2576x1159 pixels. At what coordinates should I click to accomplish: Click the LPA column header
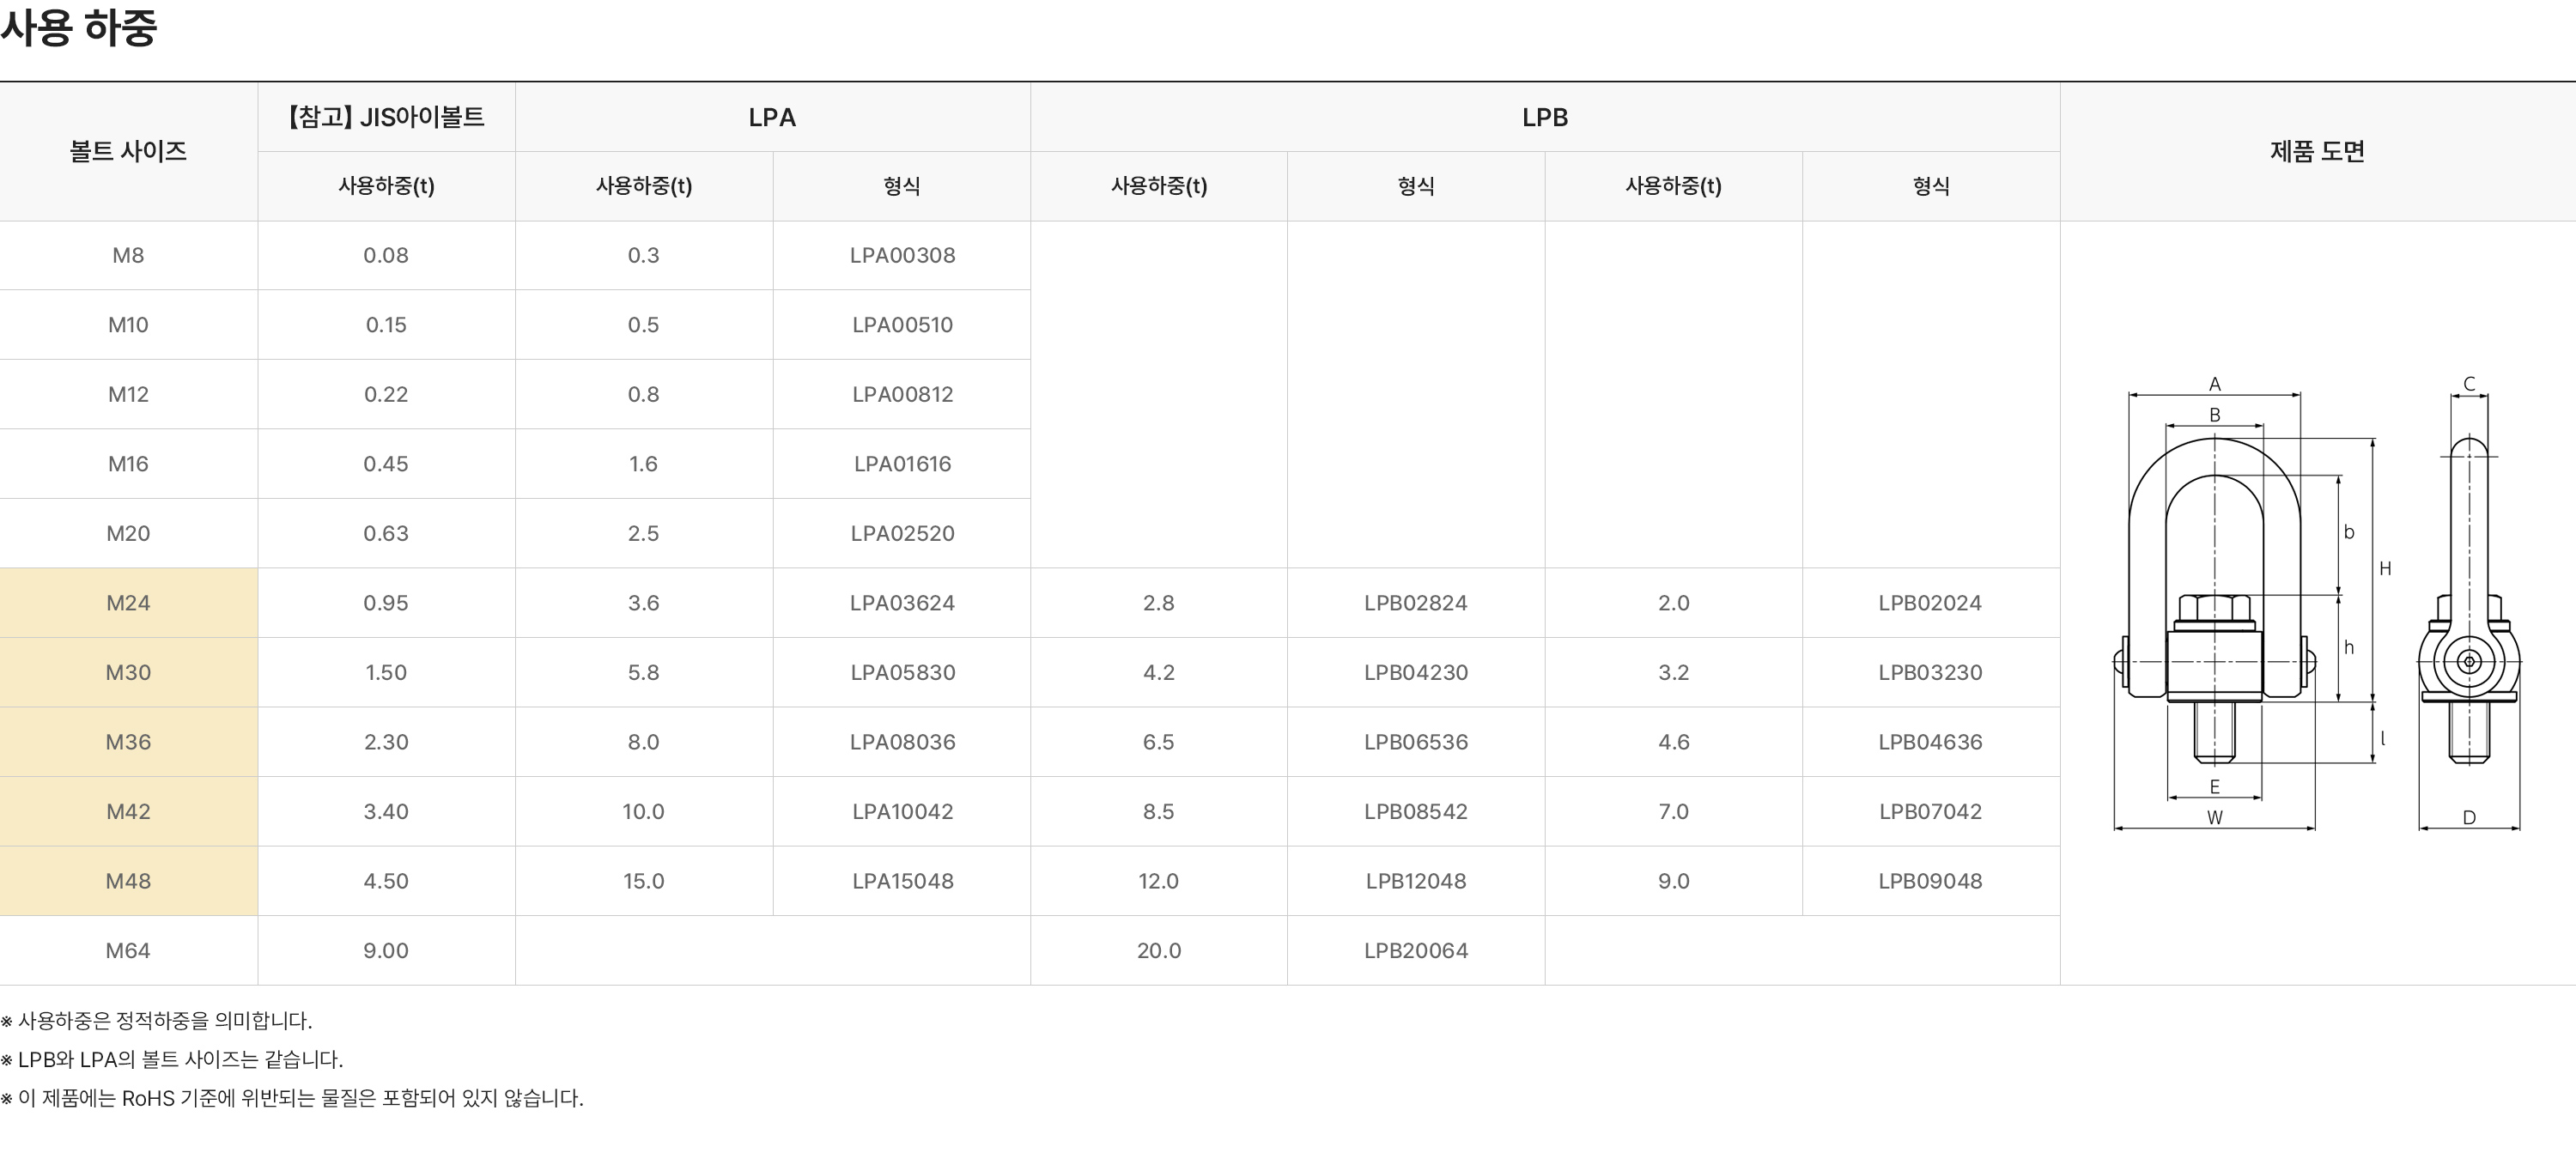[x=772, y=117]
